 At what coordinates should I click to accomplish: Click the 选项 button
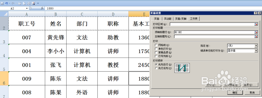click(250, 85)
